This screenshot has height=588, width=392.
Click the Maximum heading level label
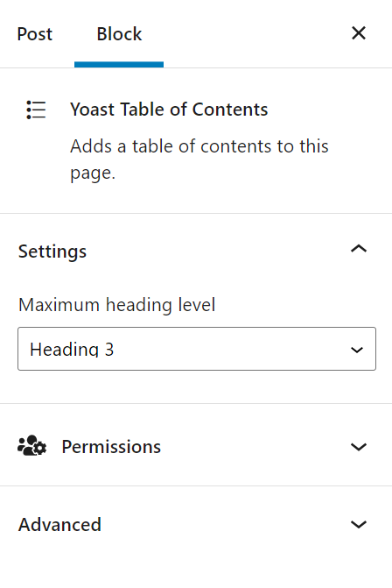[117, 304]
